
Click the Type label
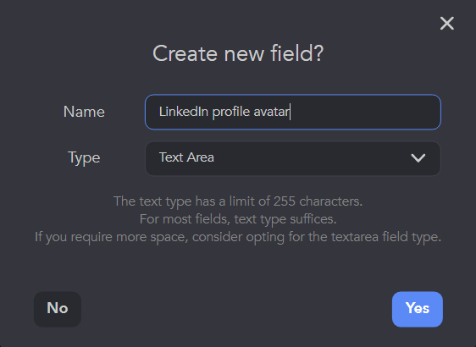coord(84,158)
